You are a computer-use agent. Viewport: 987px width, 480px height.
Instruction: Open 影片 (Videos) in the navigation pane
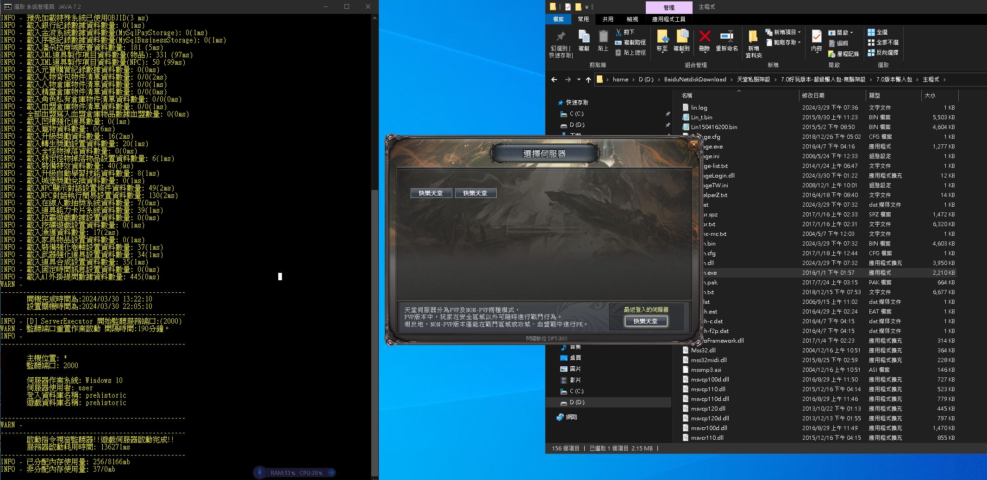click(x=570, y=380)
